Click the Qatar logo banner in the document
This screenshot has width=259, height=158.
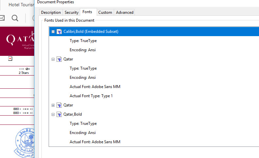(x=17, y=41)
